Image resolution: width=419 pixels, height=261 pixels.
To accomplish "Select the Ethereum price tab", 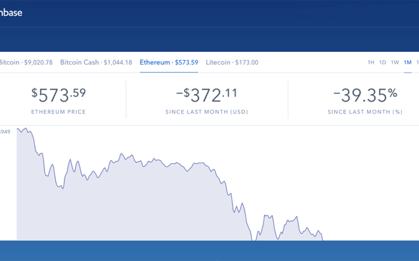I will 169,63.
